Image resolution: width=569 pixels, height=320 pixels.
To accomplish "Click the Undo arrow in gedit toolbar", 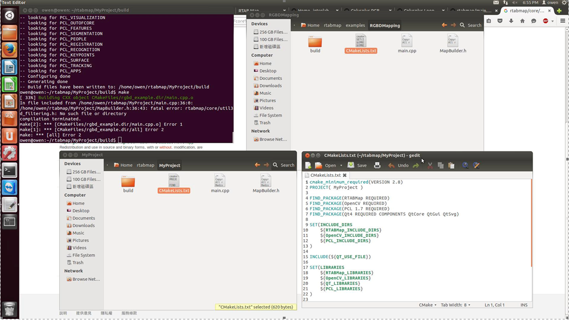I will (x=391, y=165).
